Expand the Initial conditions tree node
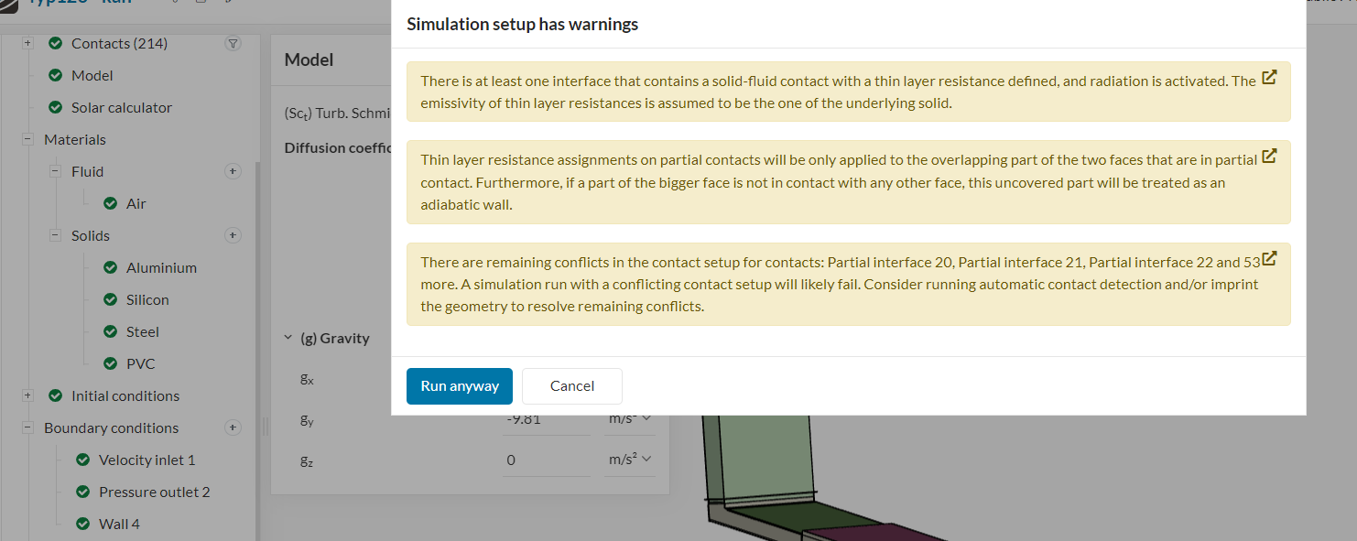The image size is (1357, 541). (27, 395)
